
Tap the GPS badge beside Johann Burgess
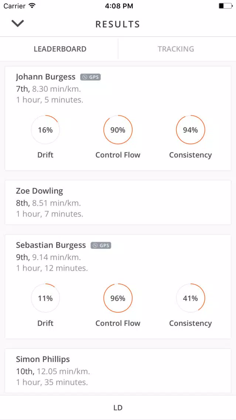[90, 77]
